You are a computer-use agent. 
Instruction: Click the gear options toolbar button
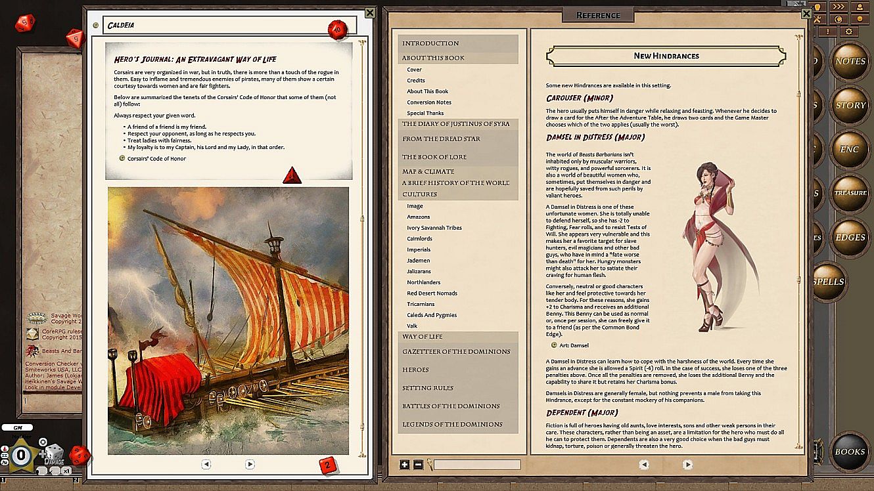(848, 32)
